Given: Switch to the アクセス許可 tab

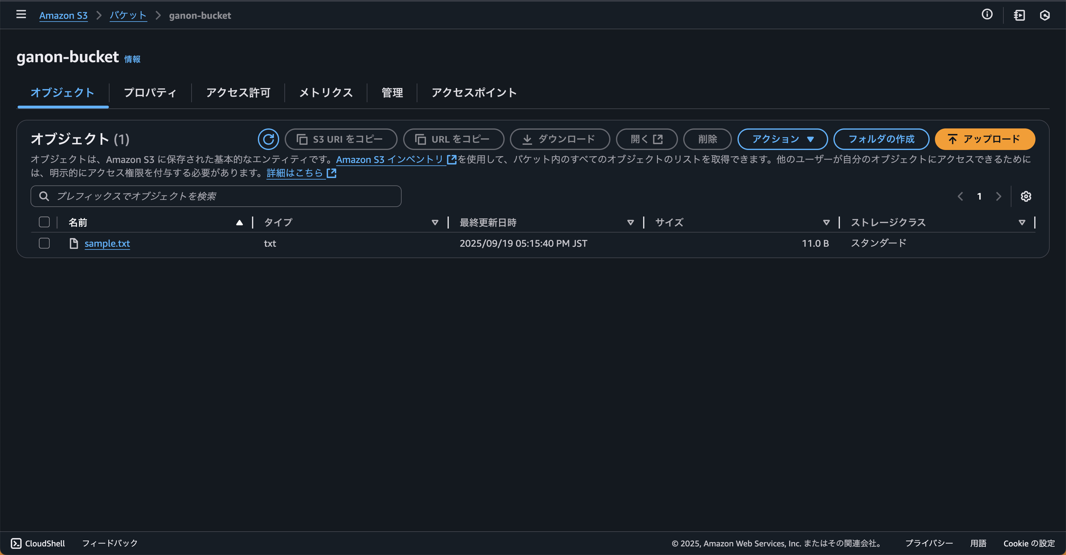Looking at the screenshot, I should pyautogui.click(x=238, y=93).
